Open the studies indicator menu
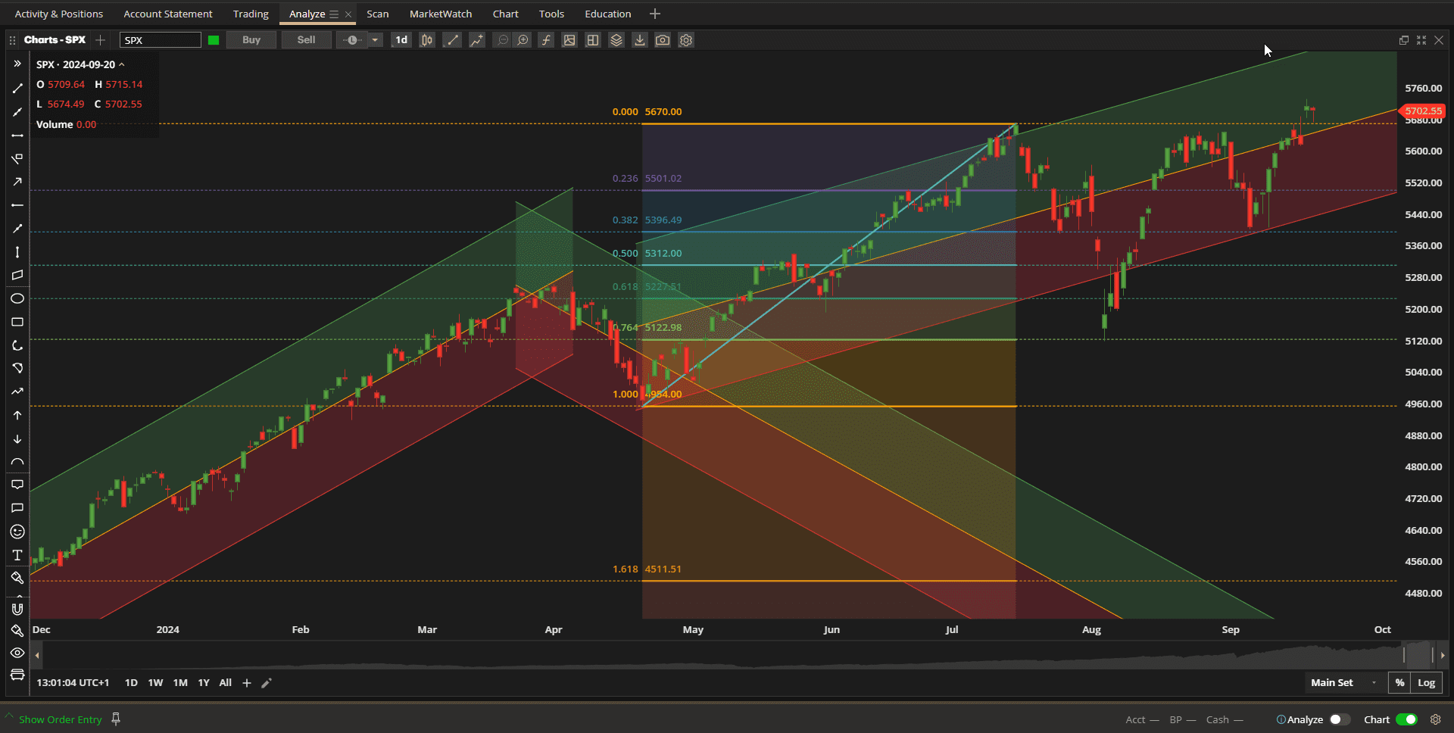1454x733 pixels. click(x=476, y=40)
